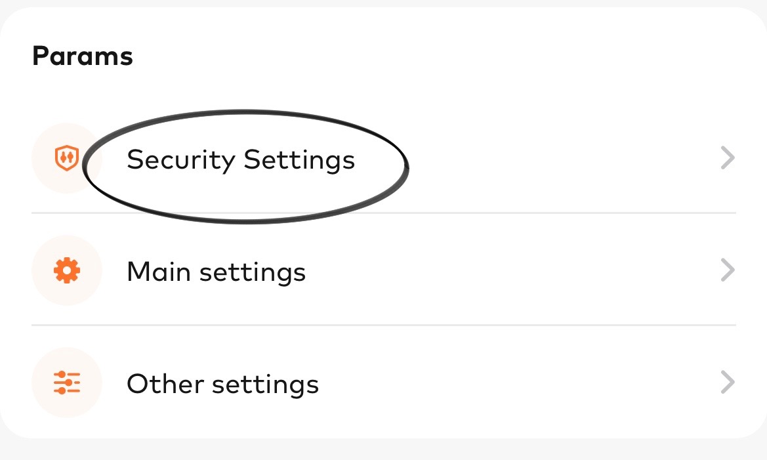This screenshot has height=460, width=767.
Task: Click the pale circle behind the gear icon
Action: pyautogui.click(x=46, y=253)
